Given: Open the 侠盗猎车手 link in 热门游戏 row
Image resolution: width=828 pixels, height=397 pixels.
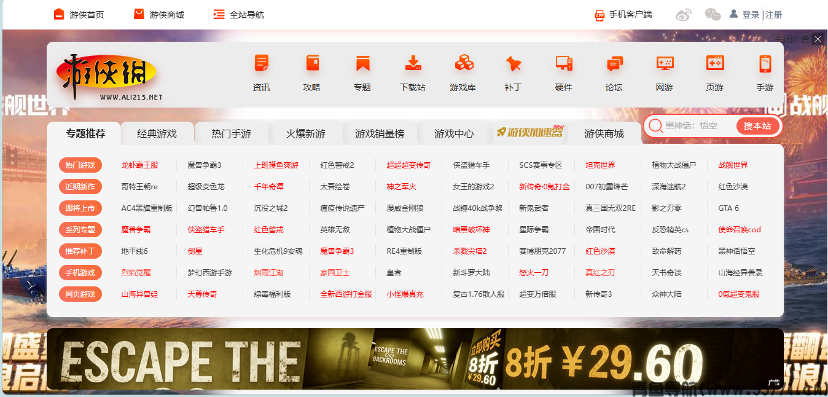Looking at the screenshot, I should pos(471,165).
